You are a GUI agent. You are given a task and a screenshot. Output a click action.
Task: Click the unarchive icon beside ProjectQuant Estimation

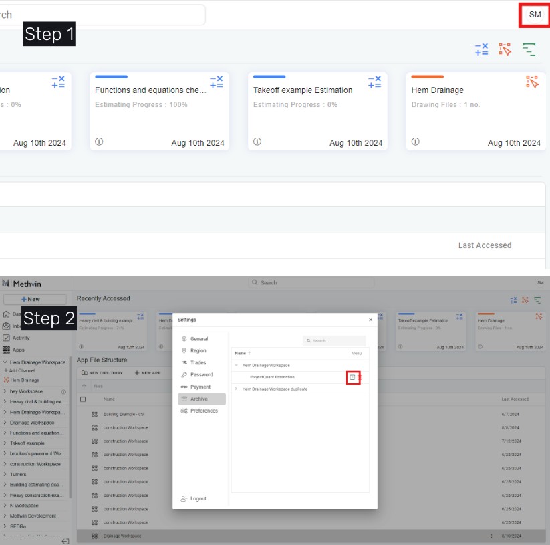[353, 378]
